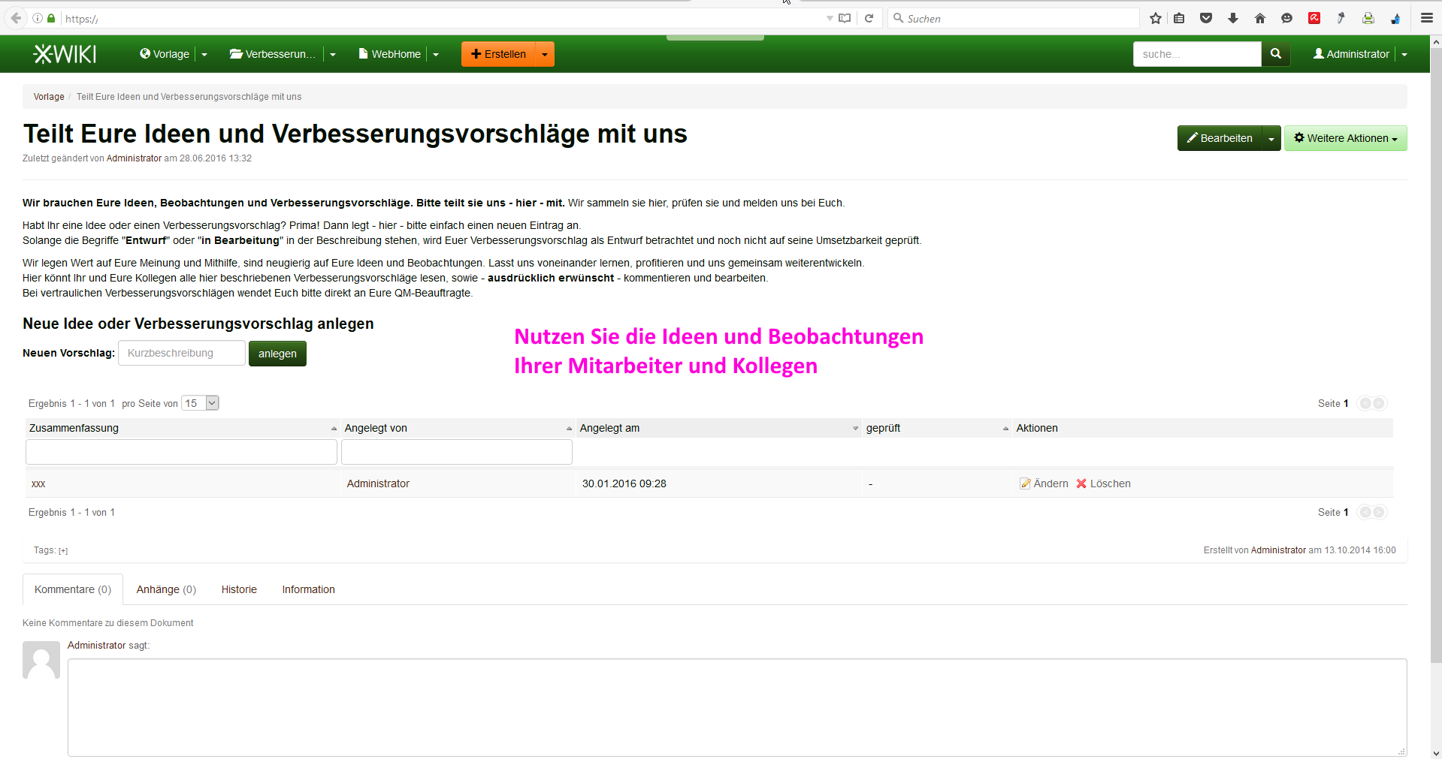Open the Administrator dropdown arrow
The image size is (1442, 759).
(1404, 54)
